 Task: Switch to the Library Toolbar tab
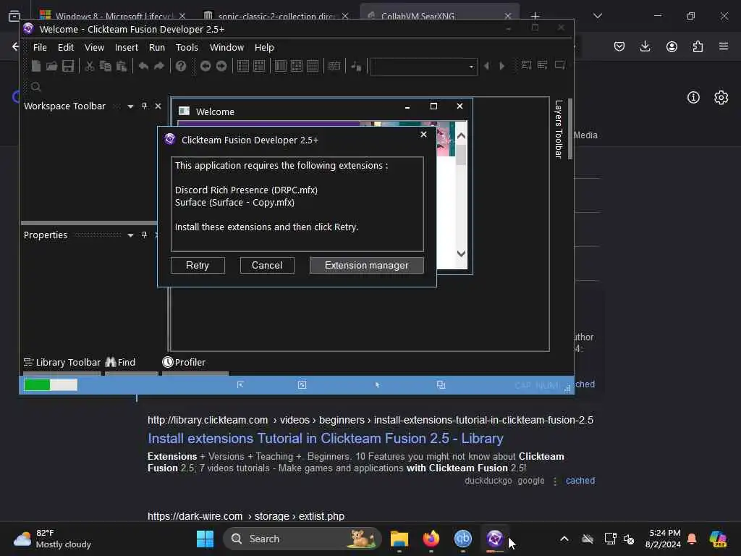[x=62, y=362]
